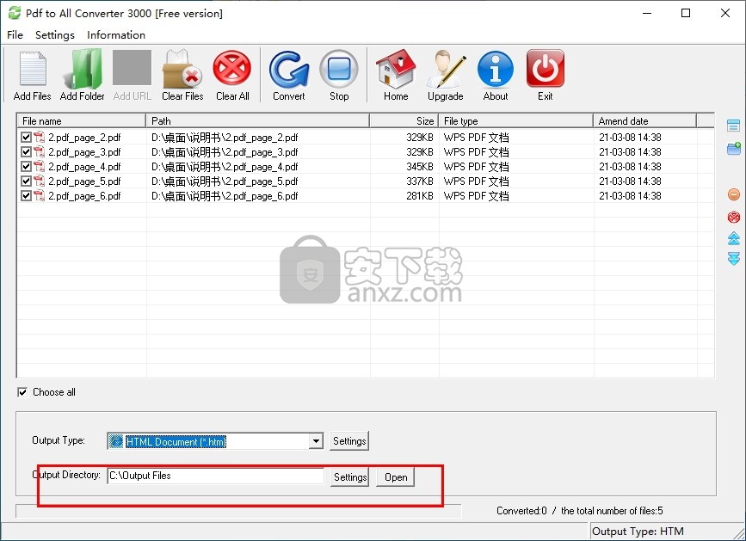Click the Output Directory path field

215,476
